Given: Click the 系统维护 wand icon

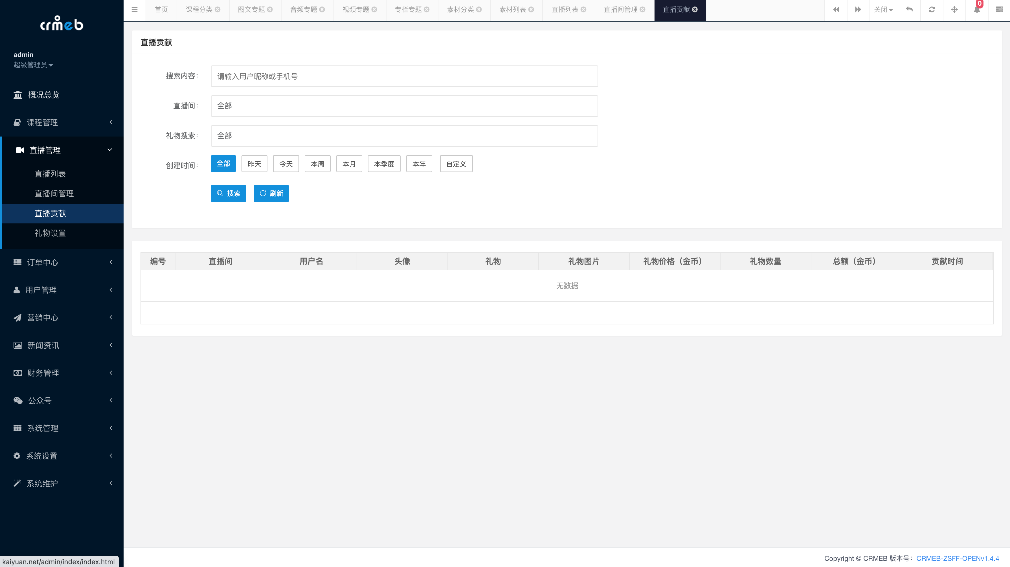Looking at the screenshot, I should coord(17,484).
